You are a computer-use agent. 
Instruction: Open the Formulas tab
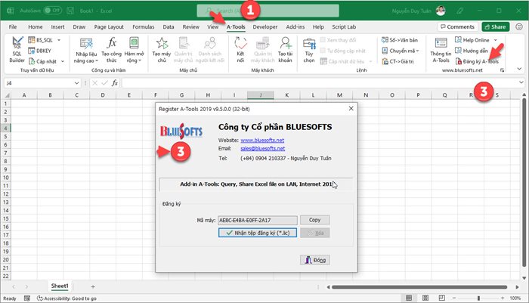pos(143,26)
